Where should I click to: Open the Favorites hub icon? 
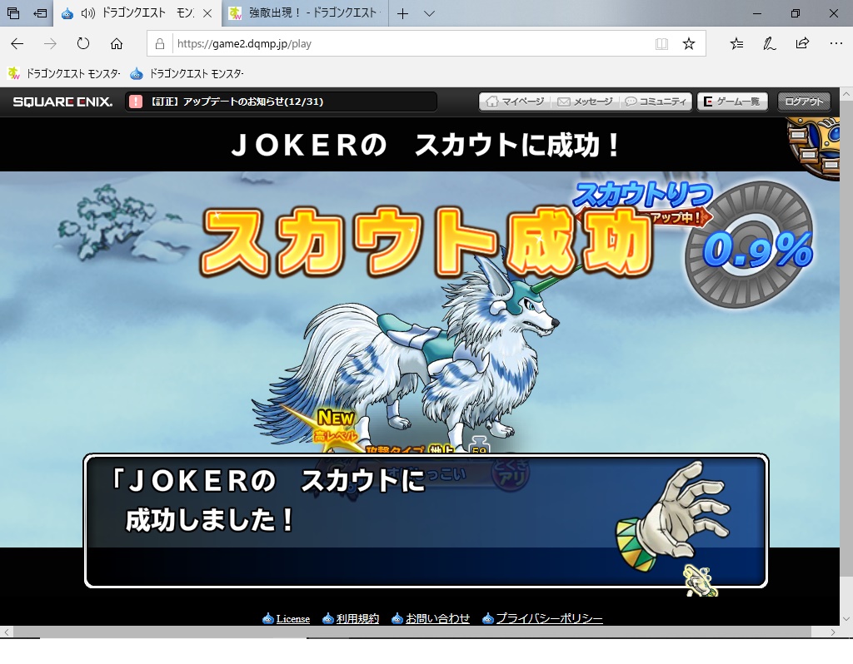(x=736, y=43)
